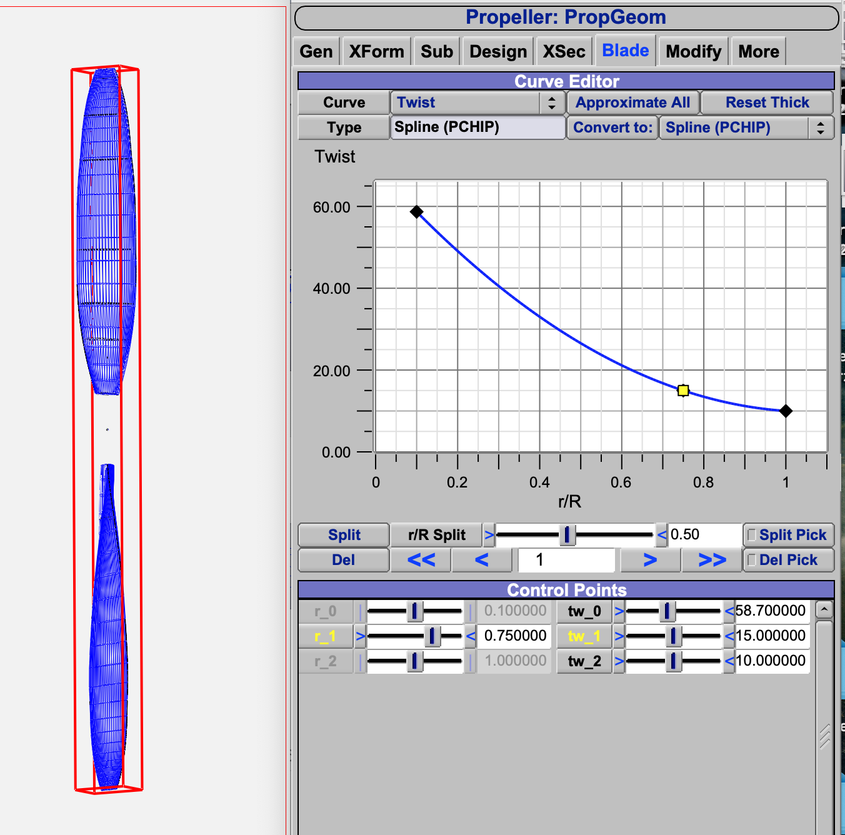
Task: Go to previous control point with < button
Action: tap(481, 560)
